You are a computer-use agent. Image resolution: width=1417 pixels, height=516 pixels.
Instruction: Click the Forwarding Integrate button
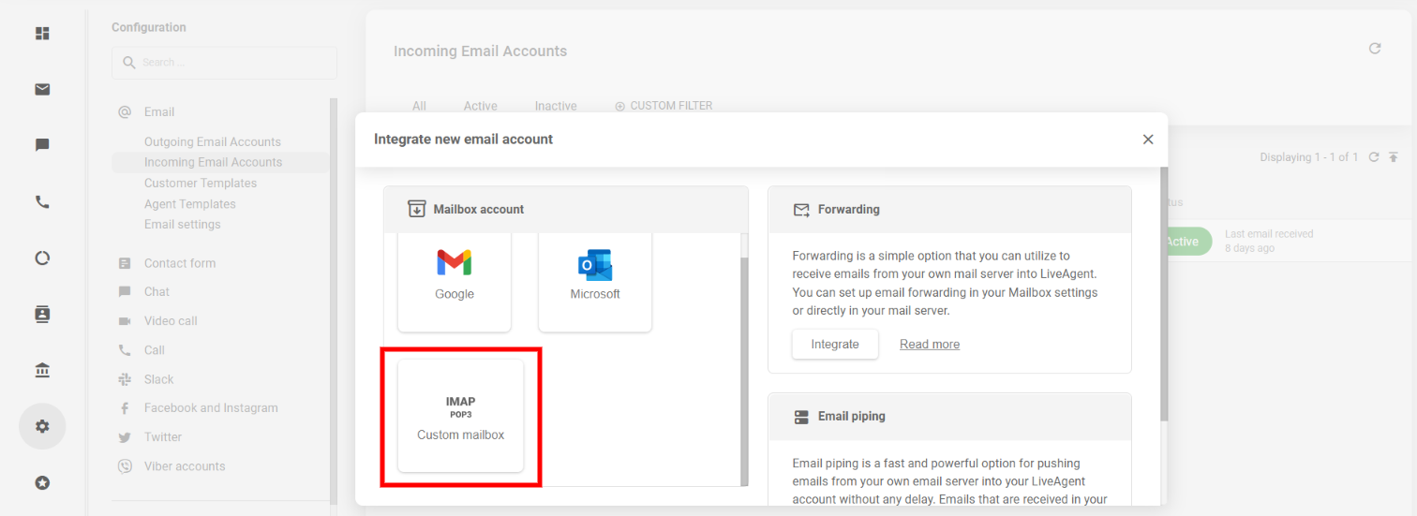pyautogui.click(x=834, y=344)
